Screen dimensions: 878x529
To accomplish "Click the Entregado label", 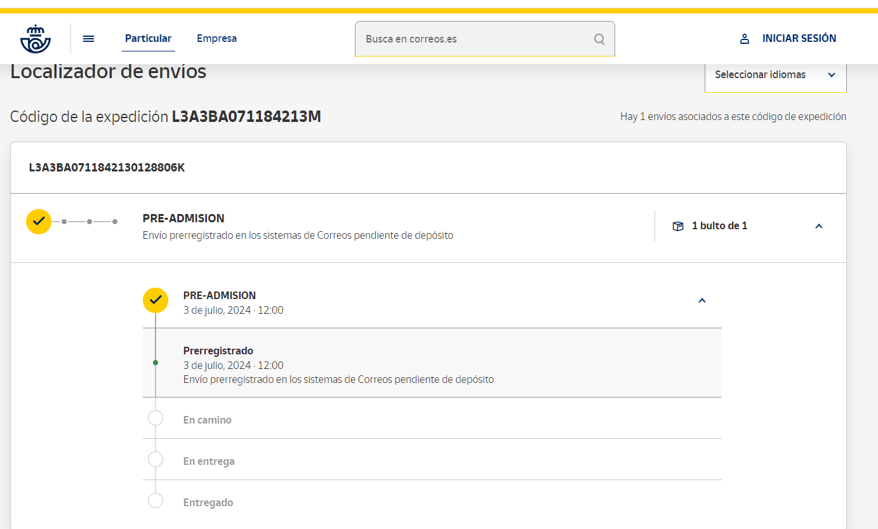I will click(208, 502).
